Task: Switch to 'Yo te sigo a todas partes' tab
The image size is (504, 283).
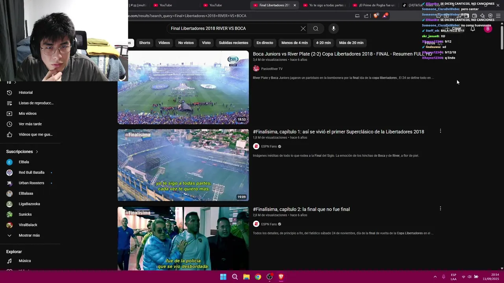Action: (325, 5)
